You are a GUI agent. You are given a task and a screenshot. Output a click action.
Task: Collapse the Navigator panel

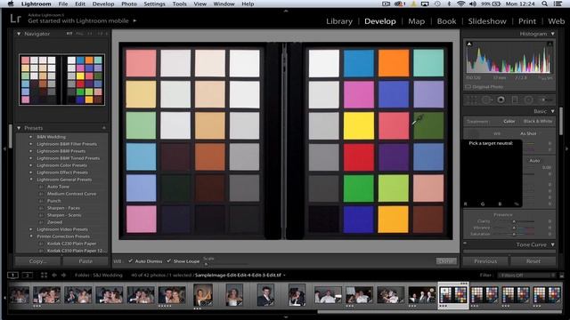(19, 34)
